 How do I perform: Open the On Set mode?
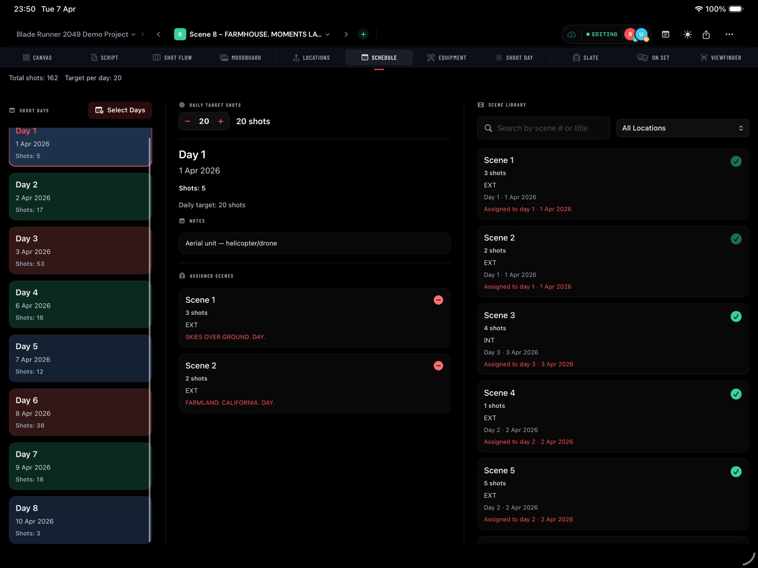(653, 57)
